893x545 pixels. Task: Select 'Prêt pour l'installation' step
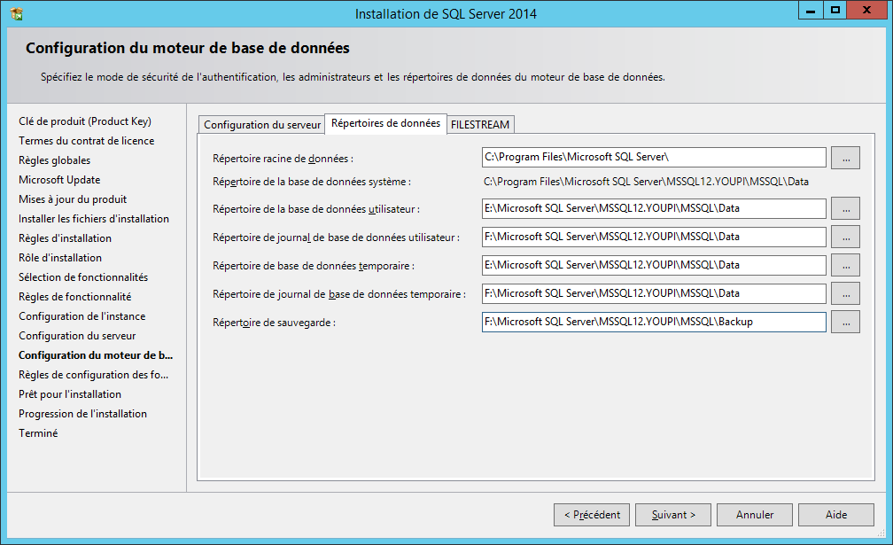pyautogui.click(x=70, y=394)
